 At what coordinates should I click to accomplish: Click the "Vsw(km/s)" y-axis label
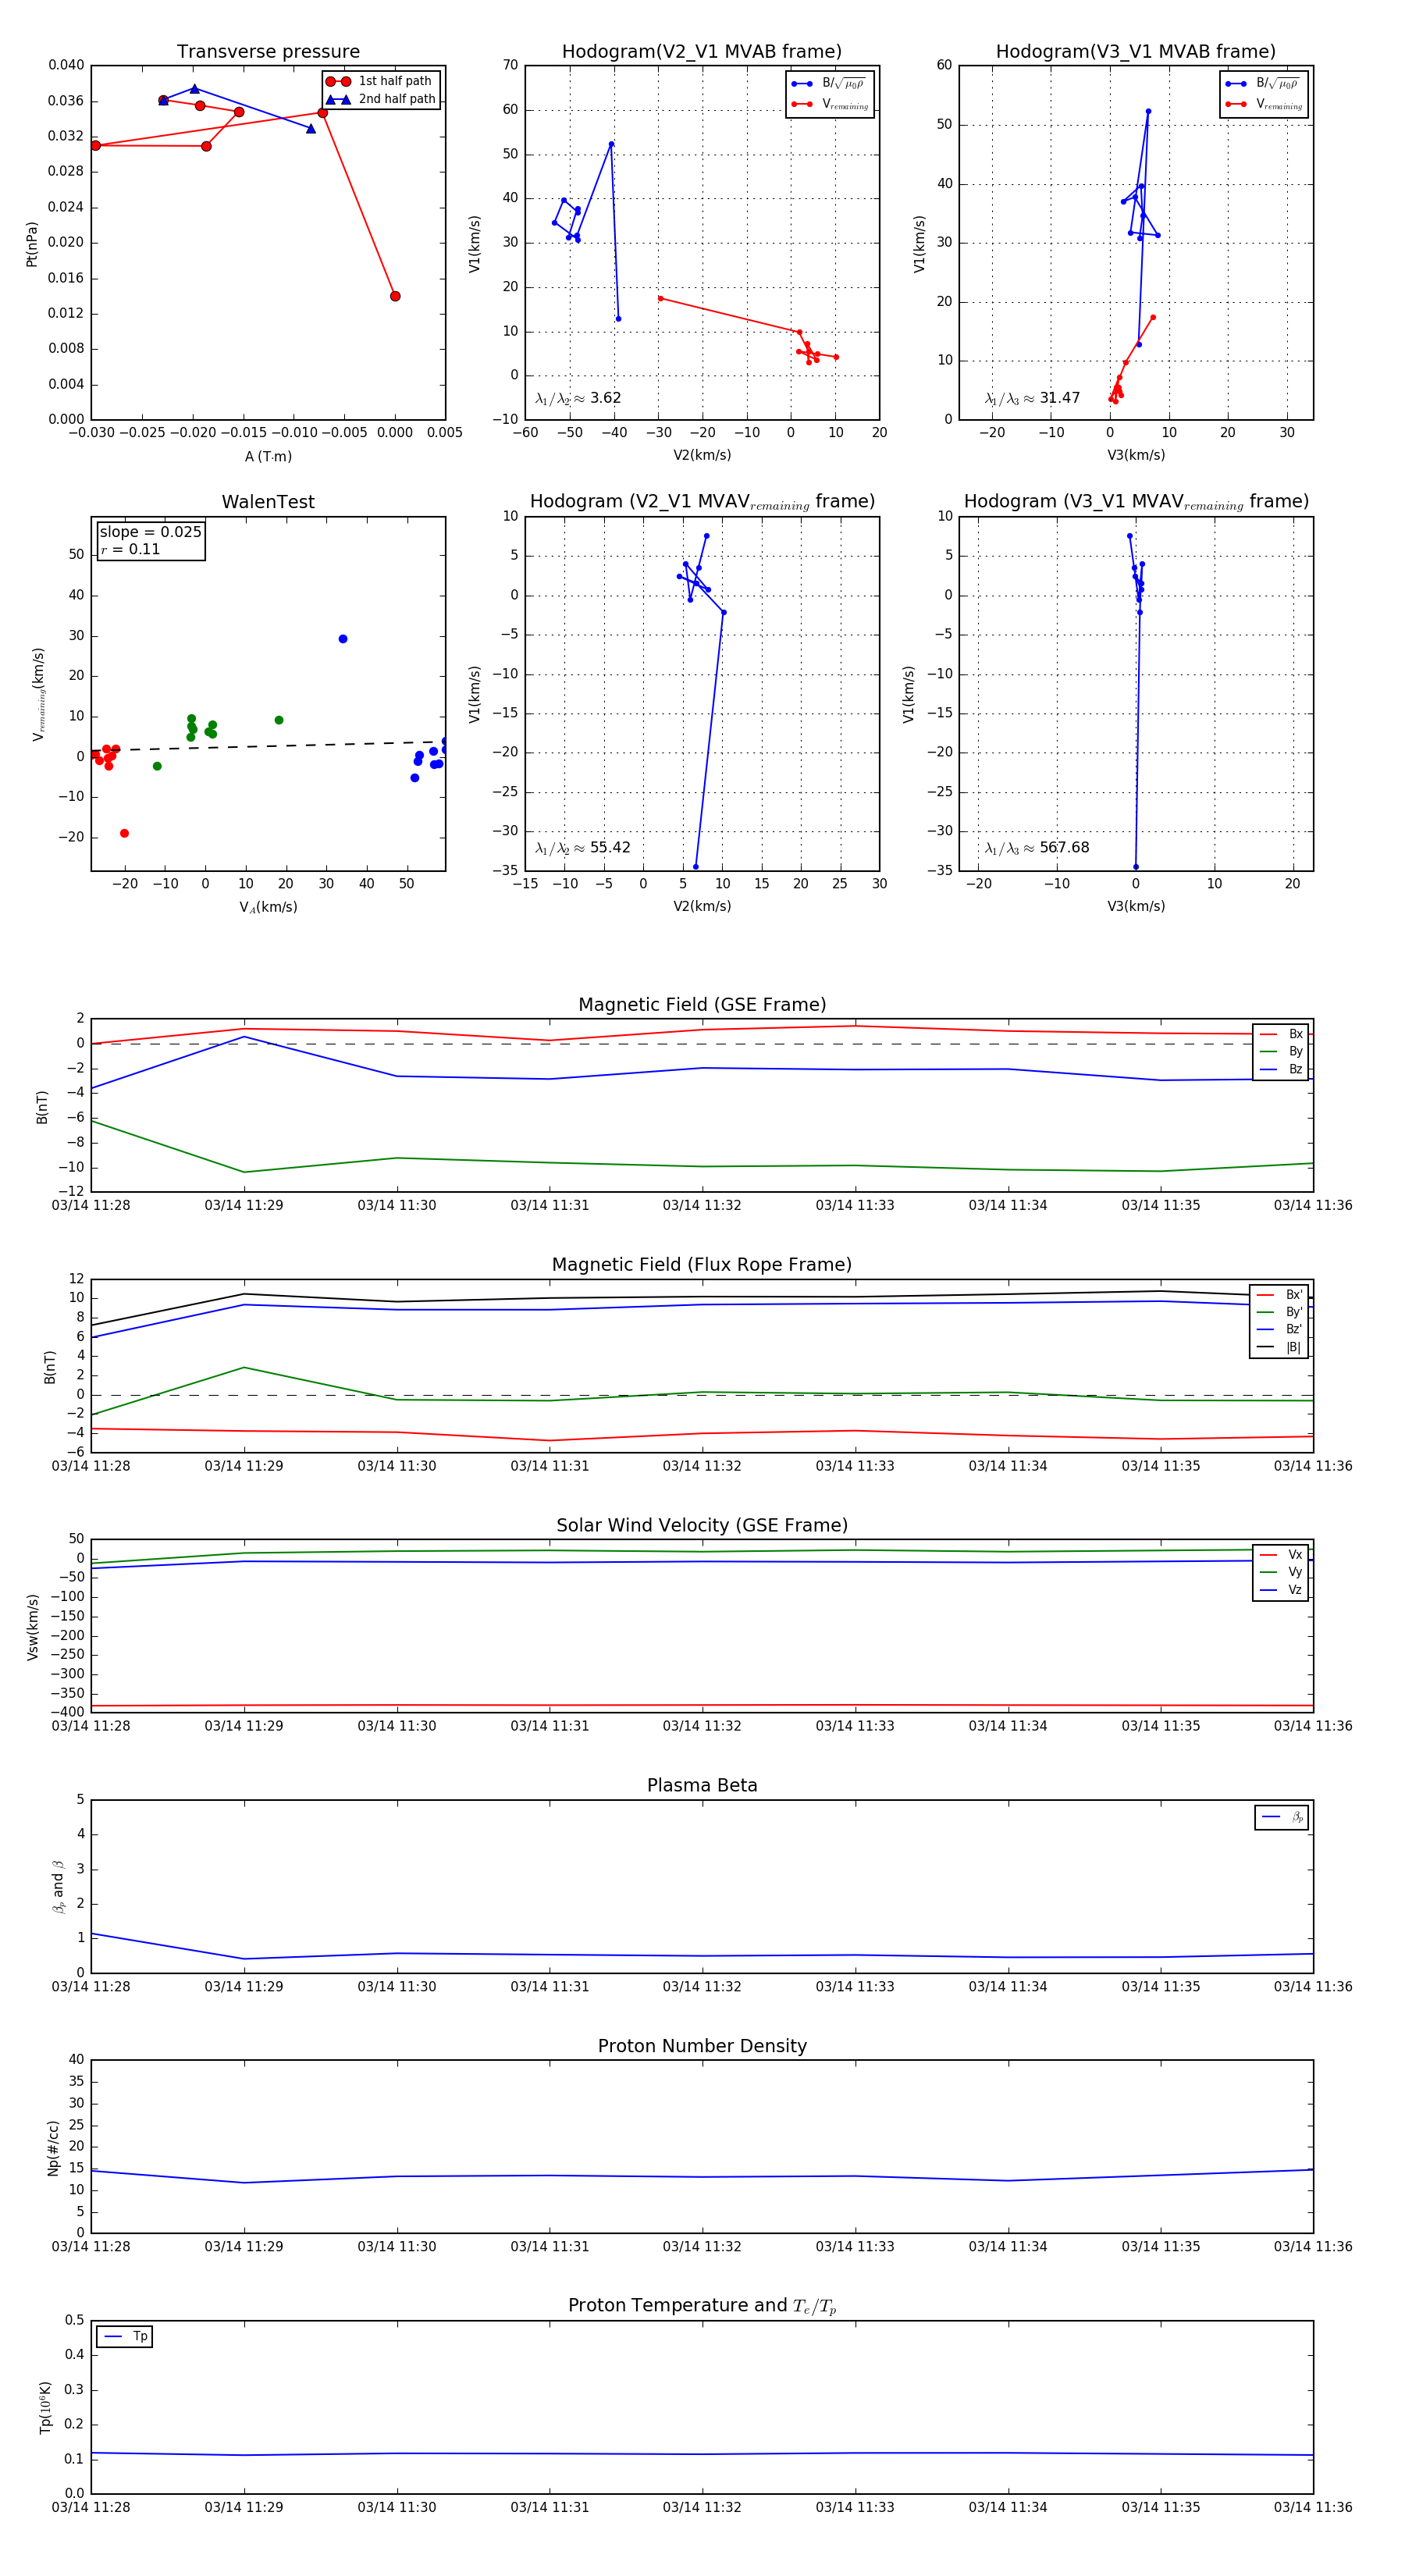click(32, 1627)
